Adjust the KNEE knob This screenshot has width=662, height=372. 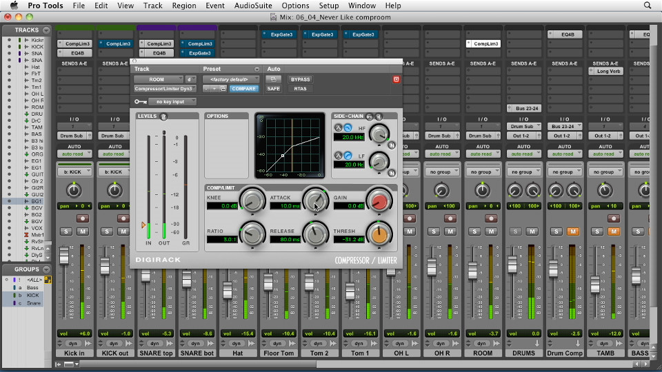pos(252,201)
